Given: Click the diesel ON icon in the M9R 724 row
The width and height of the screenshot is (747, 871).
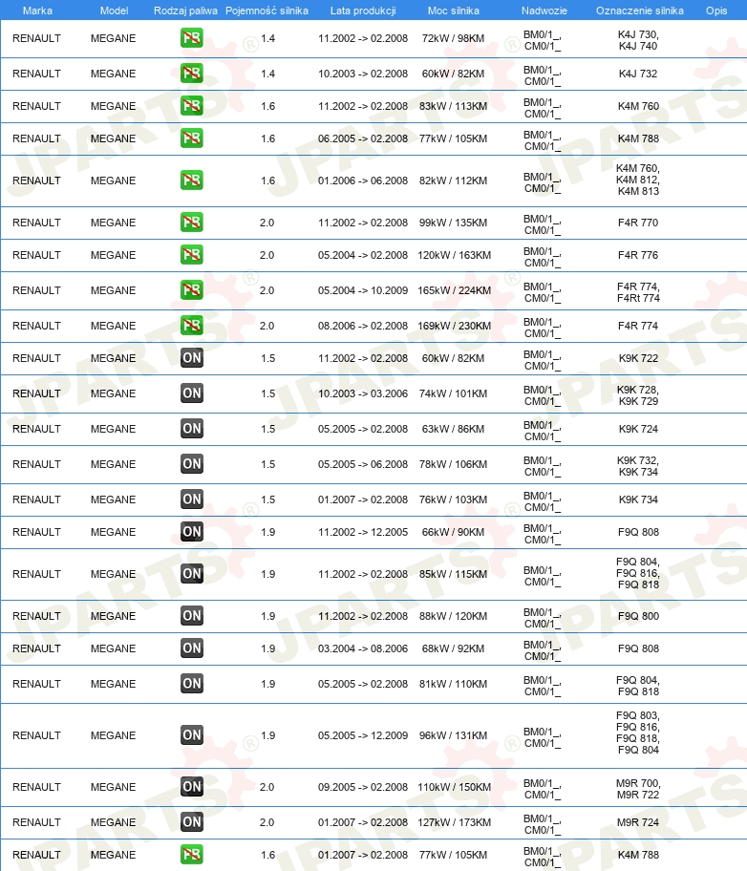Looking at the screenshot, I should pos(192,821).
